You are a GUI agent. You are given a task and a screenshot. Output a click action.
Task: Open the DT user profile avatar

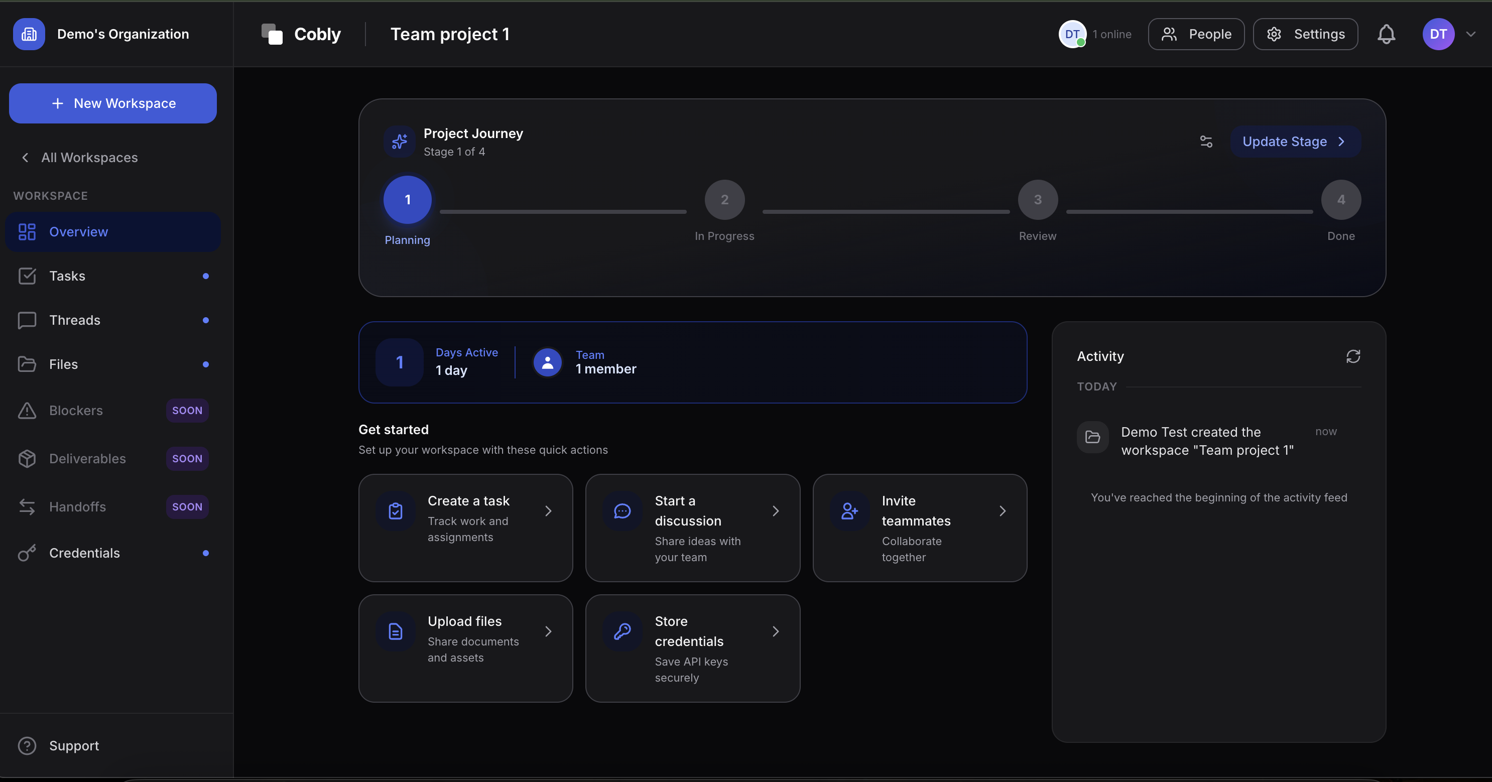pyautogui.click(x=1438, y=34)
